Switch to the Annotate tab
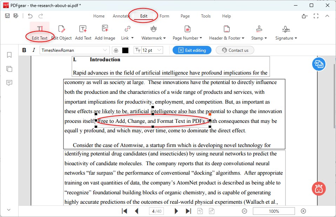This screenshot has width=336, height=217. pyautogui.click(x=121, y=16)
